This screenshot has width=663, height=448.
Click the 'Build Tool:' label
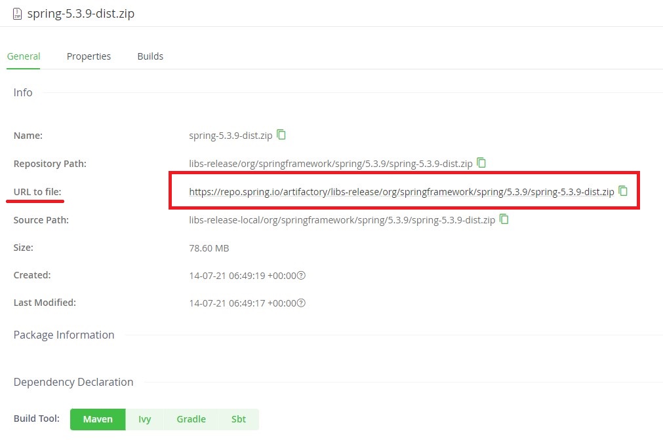pyautogui.click(x=36, y=419)
